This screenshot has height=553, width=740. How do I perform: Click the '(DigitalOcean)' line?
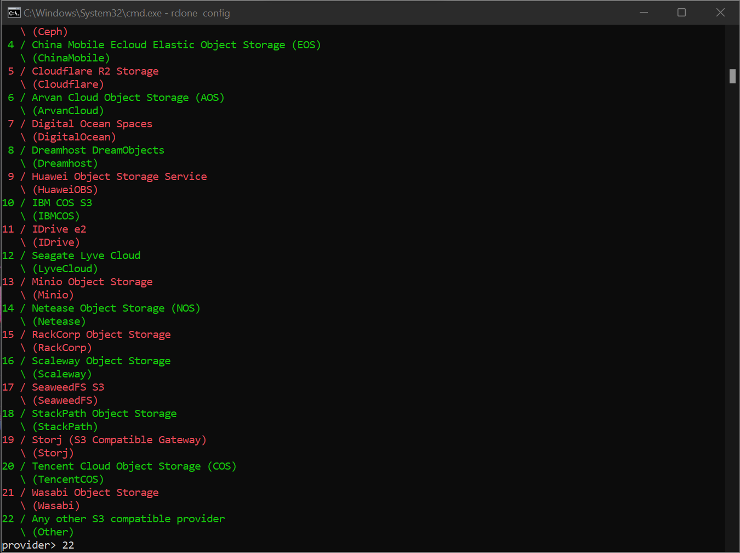[74, 137]
